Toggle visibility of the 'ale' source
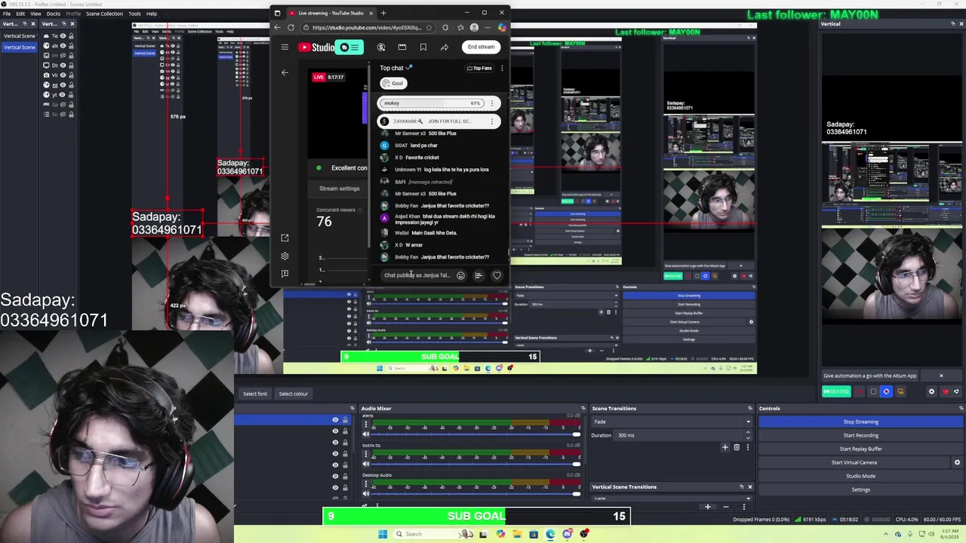 point(63,46)
